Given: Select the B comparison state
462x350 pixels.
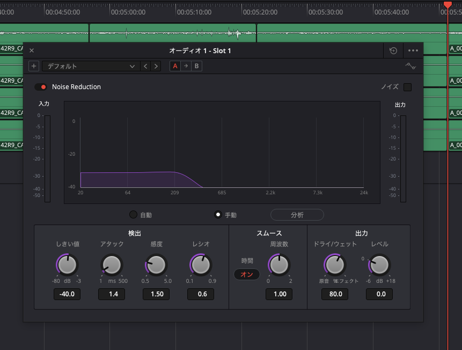Looking at the screenshot, I should (x=196, y=66).
